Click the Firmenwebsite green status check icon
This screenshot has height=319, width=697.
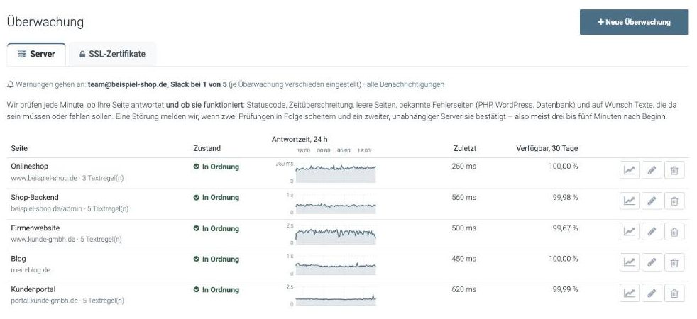[x=197, y=228]
